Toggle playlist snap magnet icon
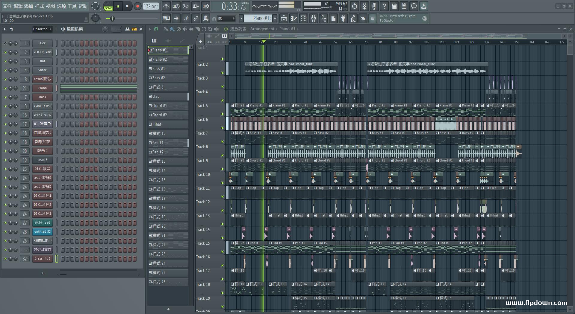Viewport: 575px width, 314px height. (156, 29)
